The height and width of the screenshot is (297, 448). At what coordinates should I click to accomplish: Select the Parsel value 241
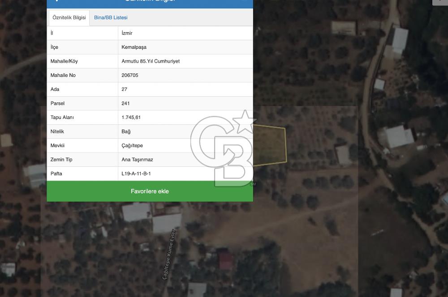pos(125,103)
